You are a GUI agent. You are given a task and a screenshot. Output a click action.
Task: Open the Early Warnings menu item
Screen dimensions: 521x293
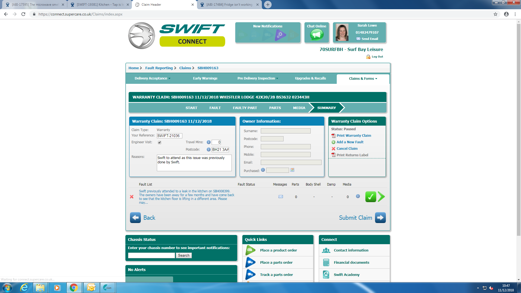click(205, 78)
